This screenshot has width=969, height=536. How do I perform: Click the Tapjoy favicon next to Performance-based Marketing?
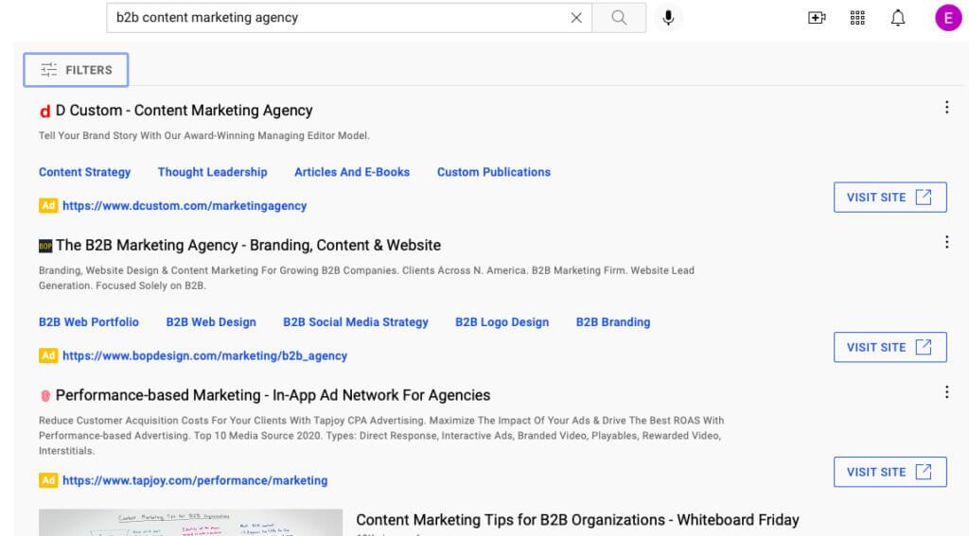click(45, 396)
